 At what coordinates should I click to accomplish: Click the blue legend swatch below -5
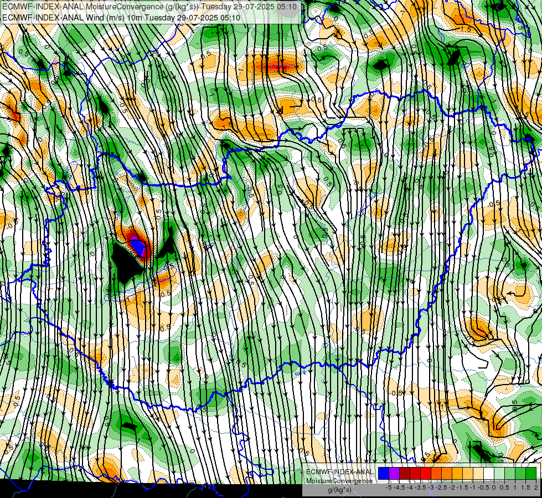point(384,474)
